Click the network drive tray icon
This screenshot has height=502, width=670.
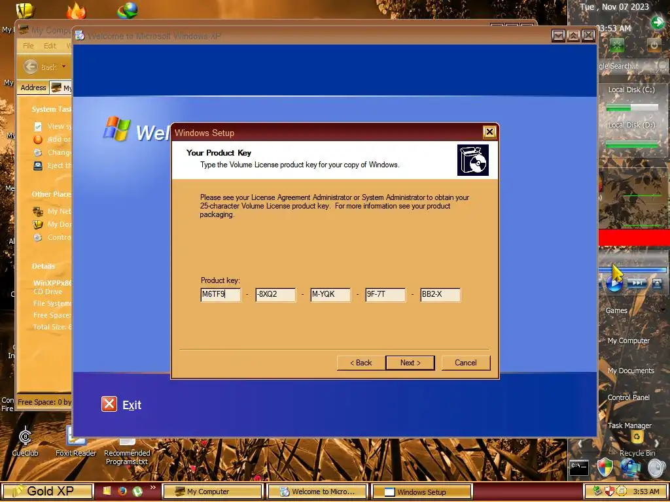tap(597, 492)
